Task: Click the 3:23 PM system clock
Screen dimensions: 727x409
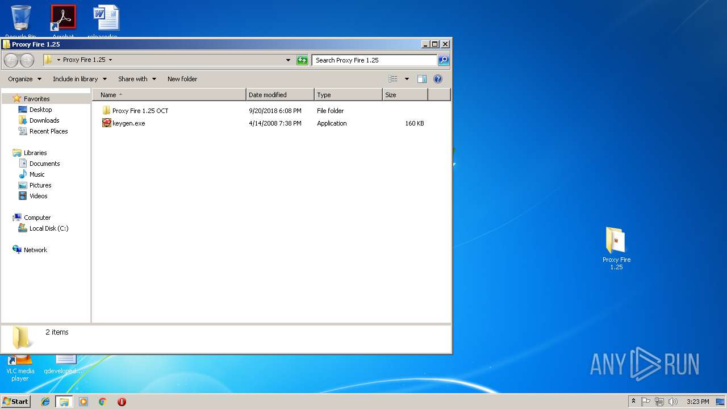Action: click(x=697, y=402)
